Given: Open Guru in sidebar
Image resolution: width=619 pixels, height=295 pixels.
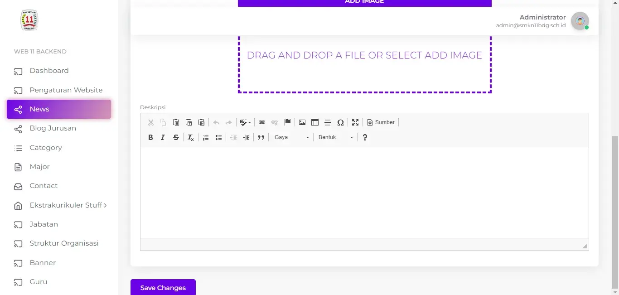Looking at the screenshot, I should coord(59,282).
